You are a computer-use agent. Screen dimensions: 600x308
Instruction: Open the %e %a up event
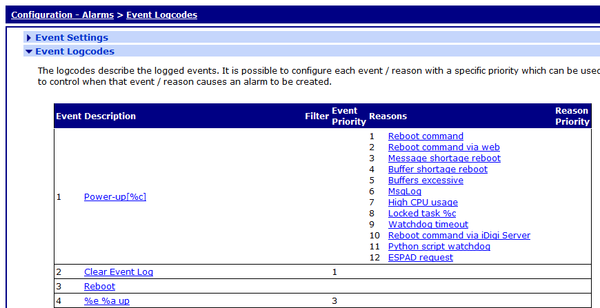tap(106, 301)
